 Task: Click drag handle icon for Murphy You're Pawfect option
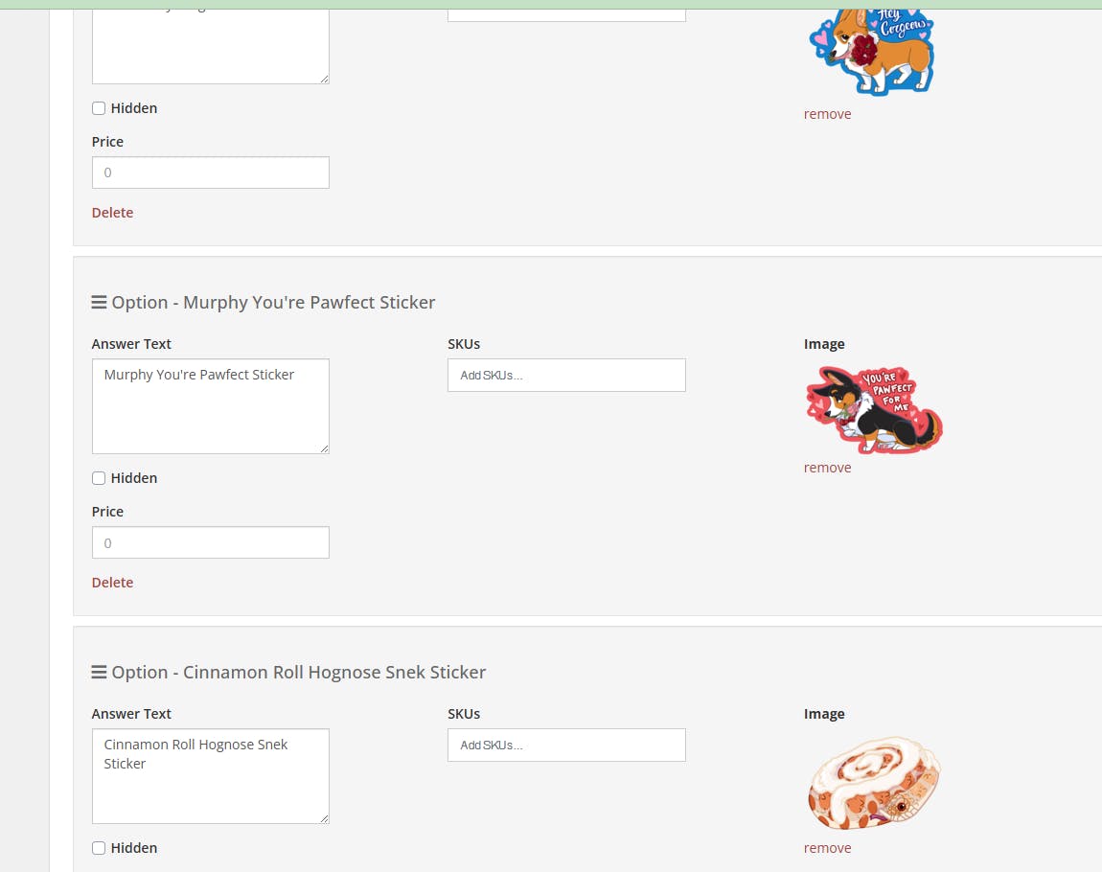[x=99, y=302]
